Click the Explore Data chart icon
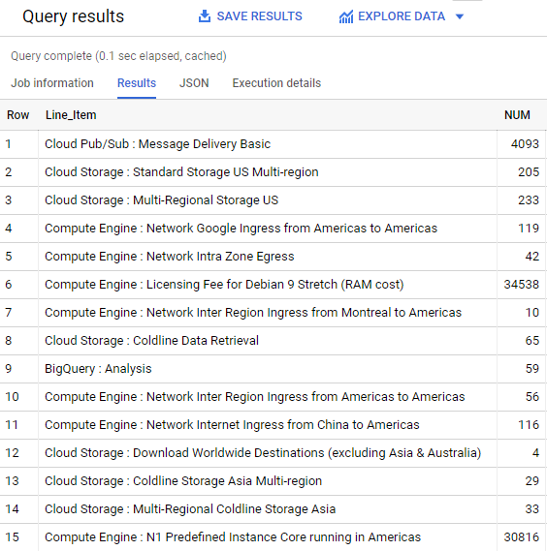The width and height of the screenshot is (547, 551). pos(346,16)
